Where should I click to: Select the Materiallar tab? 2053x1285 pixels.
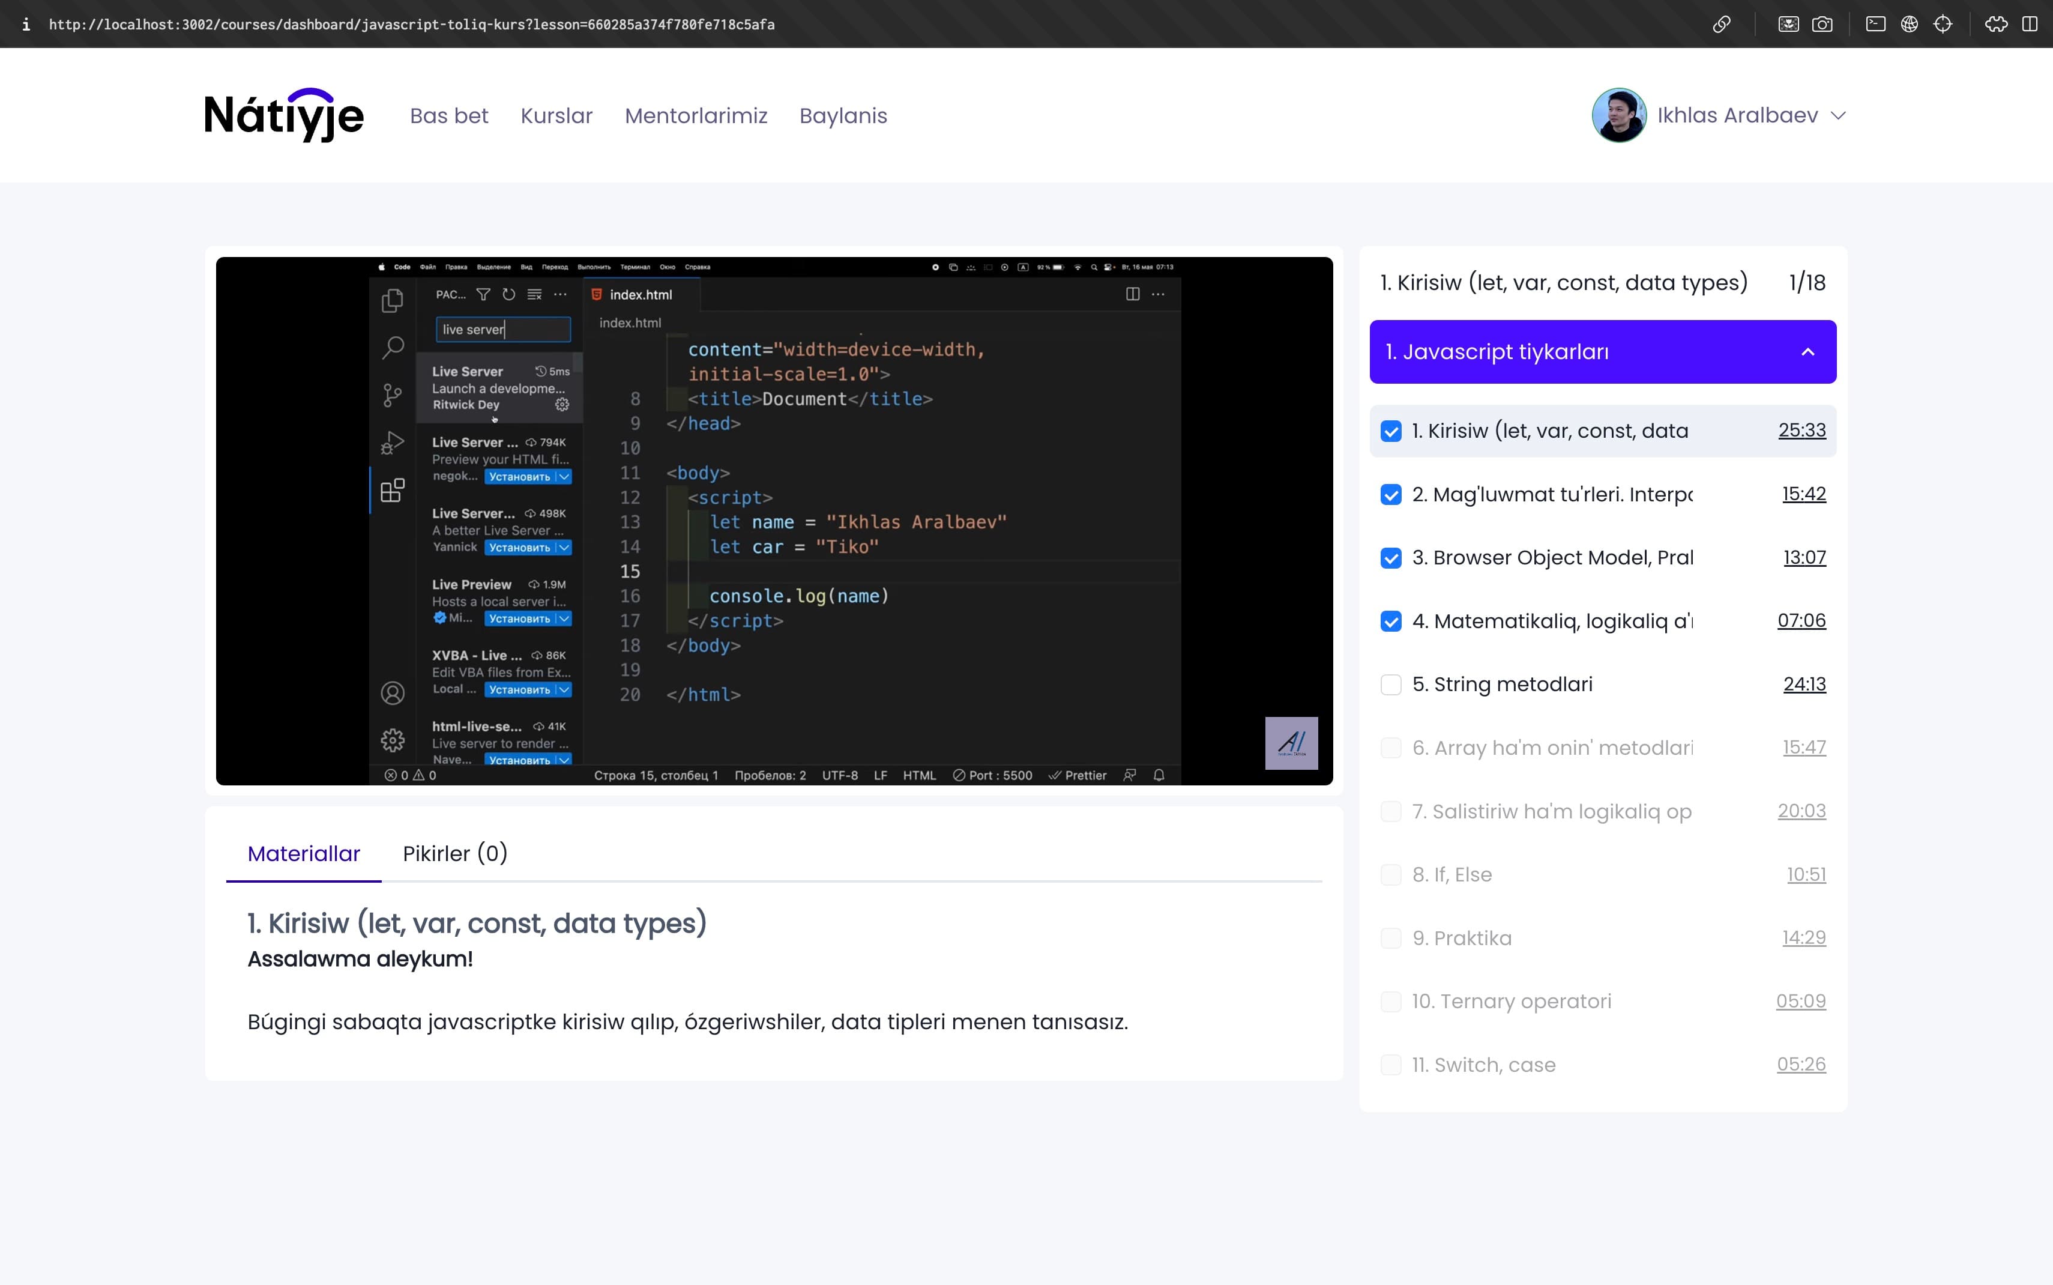tap(303, 853)
